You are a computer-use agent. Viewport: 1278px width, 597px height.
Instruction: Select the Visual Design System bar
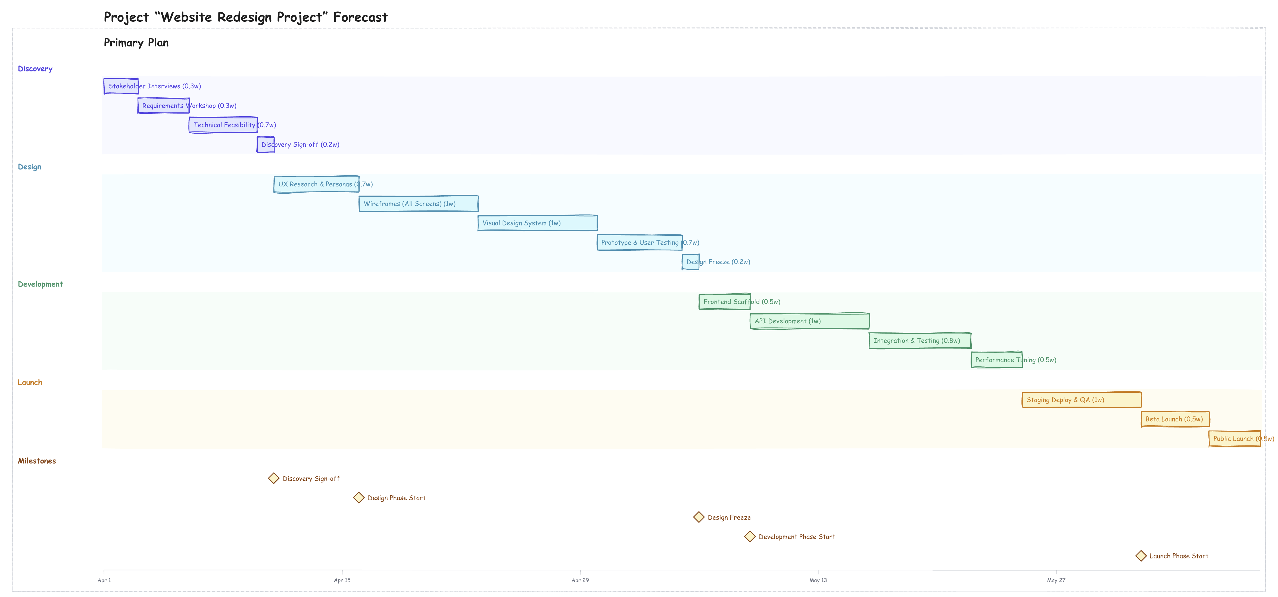pos(537,223)
